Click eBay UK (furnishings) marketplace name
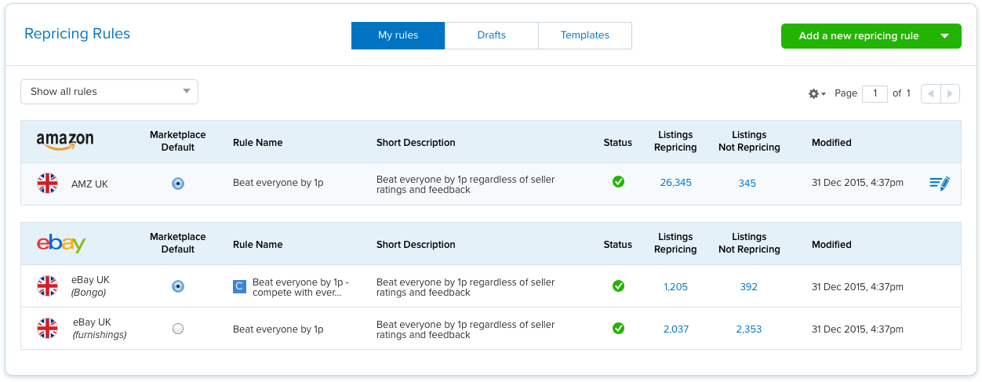The image size is (982, 382). point(99,329)
